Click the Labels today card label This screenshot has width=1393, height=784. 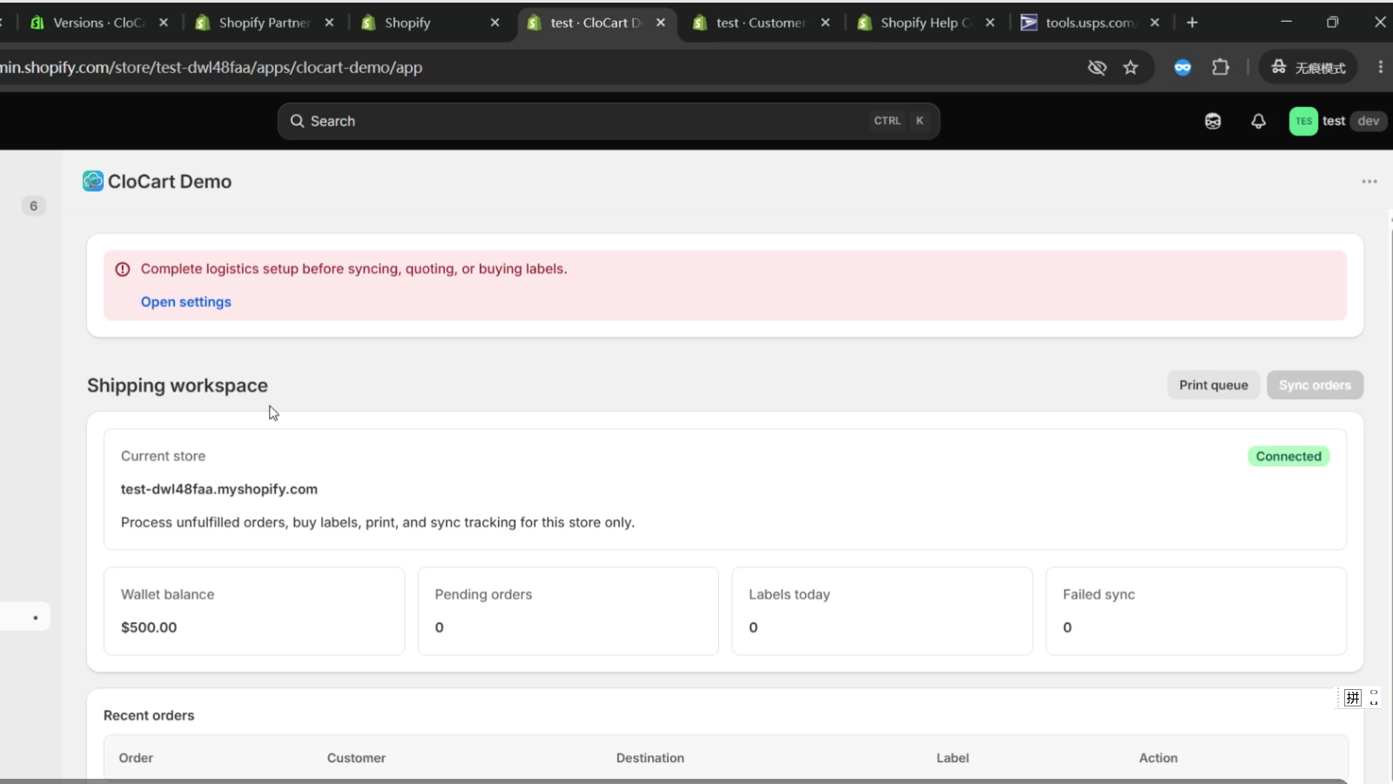point(790,594)
